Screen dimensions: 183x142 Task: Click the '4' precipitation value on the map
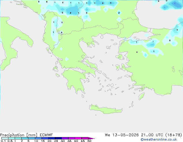tap(103, 3)
